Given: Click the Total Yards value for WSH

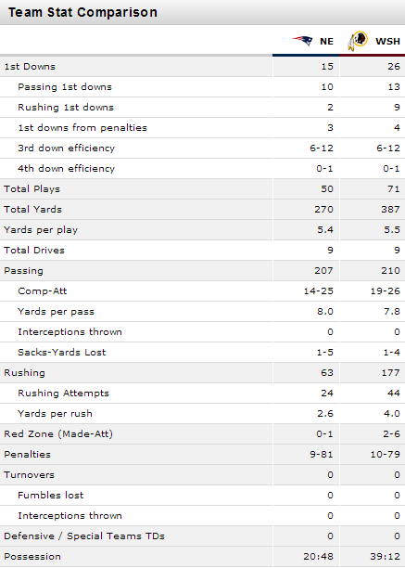Looking at the screenshot, I should [390, 210].
